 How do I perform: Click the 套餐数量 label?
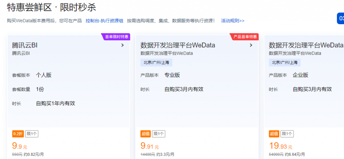pos(21,89)
